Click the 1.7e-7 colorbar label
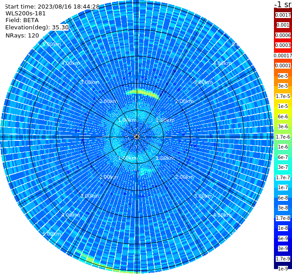This screenshot has height=274, width=292. [x=283, y=177]
